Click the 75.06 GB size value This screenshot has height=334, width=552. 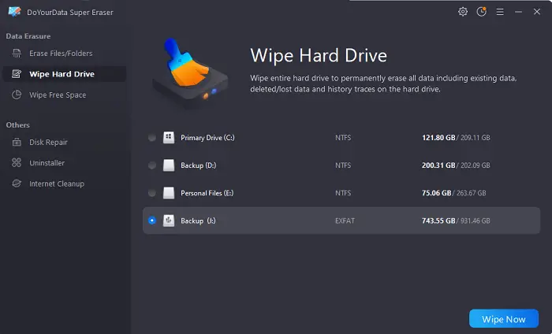point(437,193)
